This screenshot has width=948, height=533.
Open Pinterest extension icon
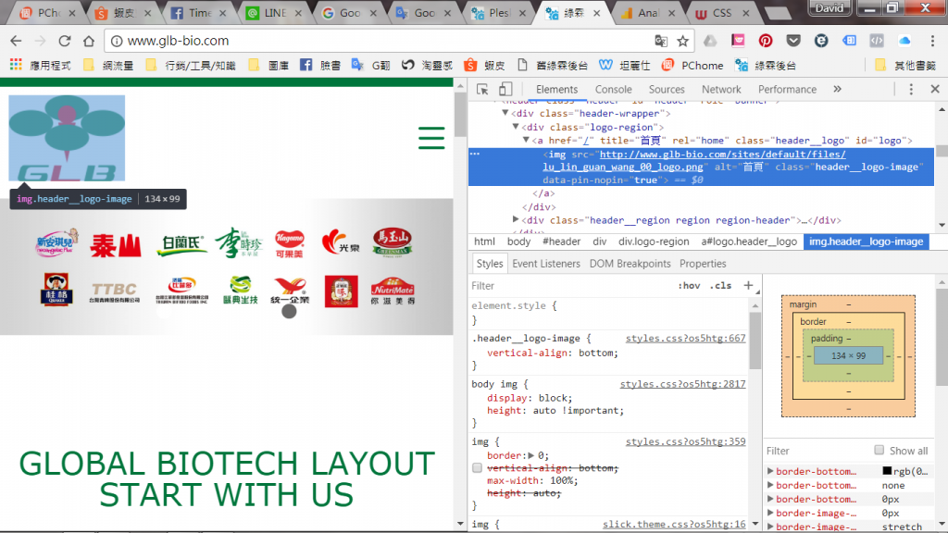[x=766, y=41]
